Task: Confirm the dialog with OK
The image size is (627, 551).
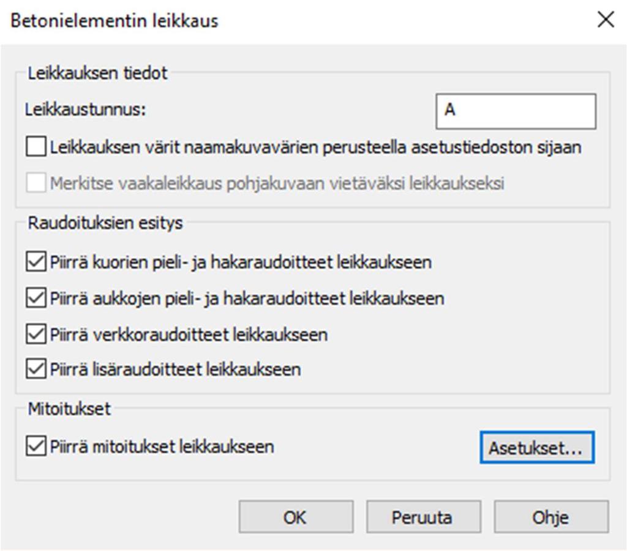Action: point(296,517)
